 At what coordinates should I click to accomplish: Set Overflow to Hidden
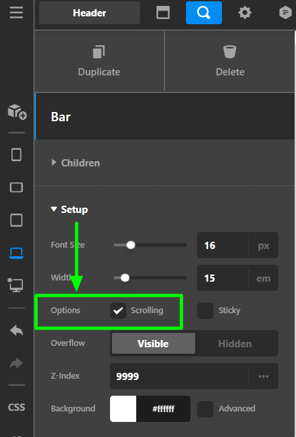click(235, 343)
